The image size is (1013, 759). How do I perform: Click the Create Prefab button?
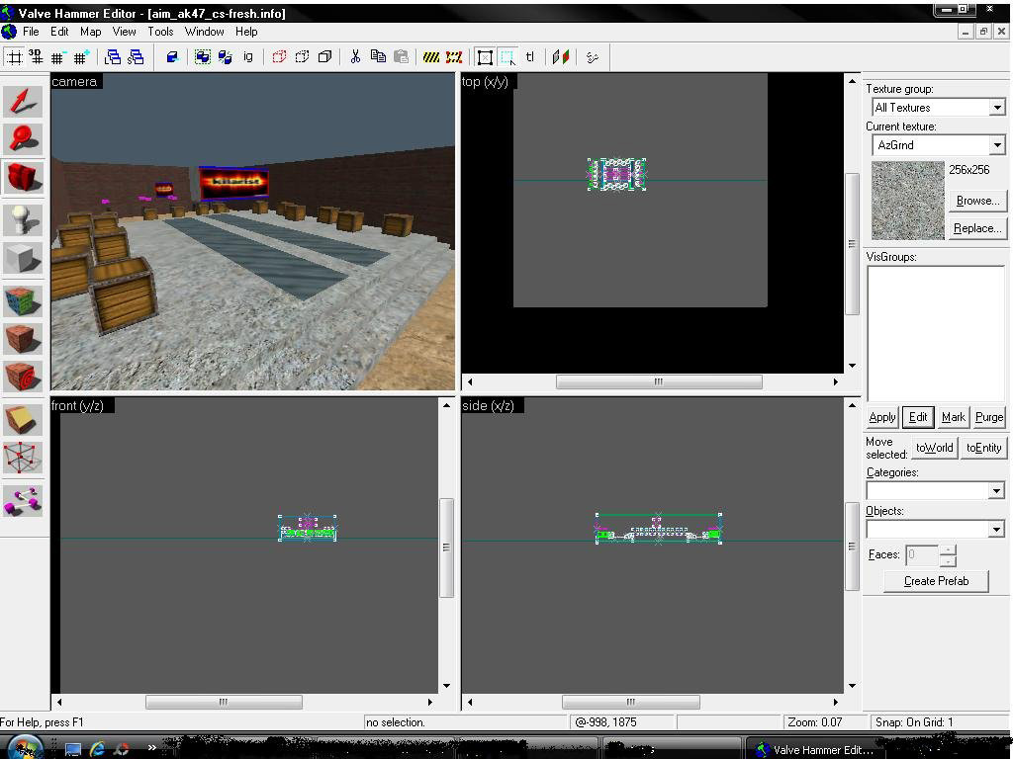pyautogui.click(x=936, y=581)
